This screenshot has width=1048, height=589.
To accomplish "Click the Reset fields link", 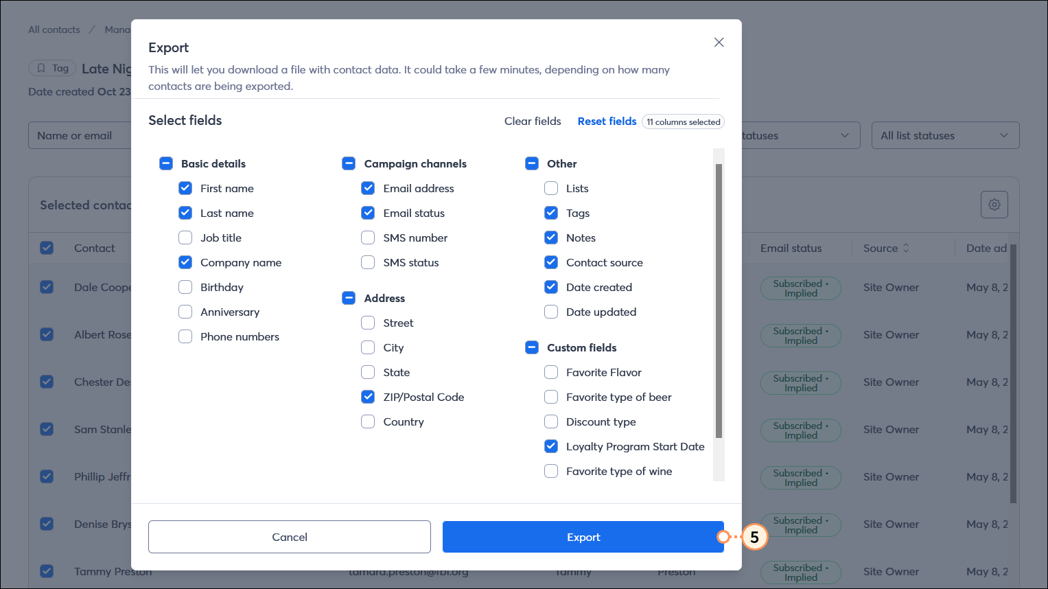I will click(x=607, y=121).
